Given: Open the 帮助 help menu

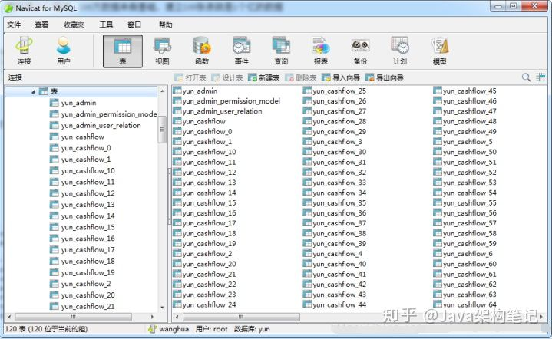Looking at the screenshot, I should coord(166,25).
